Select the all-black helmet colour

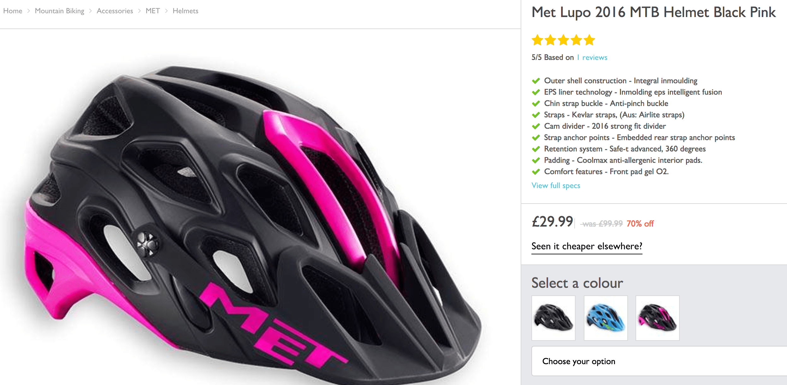point(553,318)
